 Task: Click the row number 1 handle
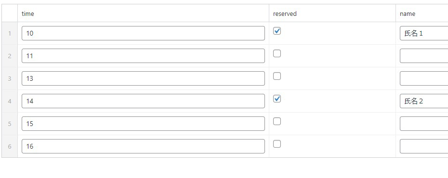10,33
